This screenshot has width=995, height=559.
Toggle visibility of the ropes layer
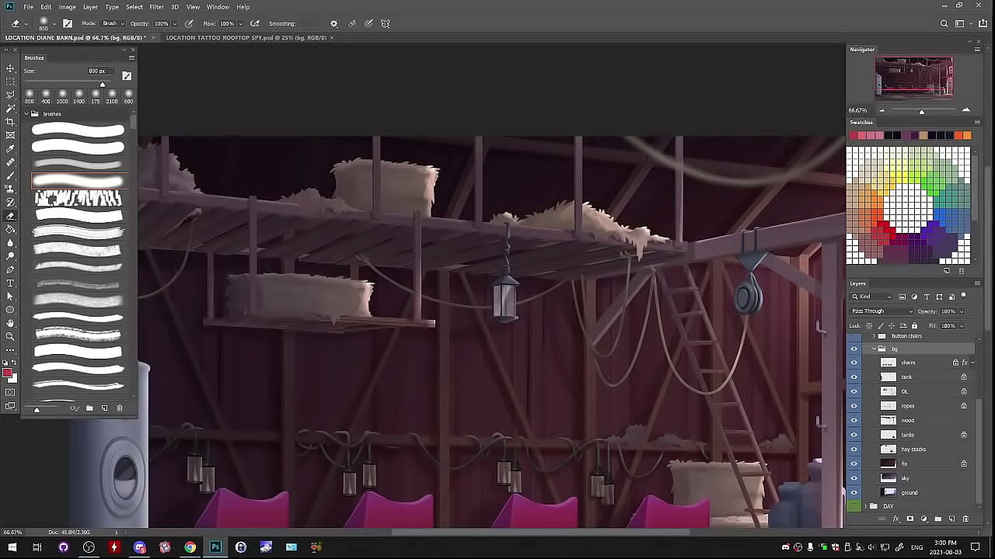tap(854, 406)
